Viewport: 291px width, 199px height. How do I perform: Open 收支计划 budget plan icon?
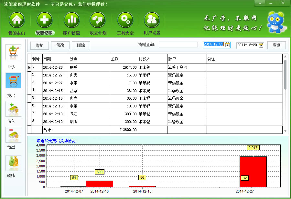98,20
